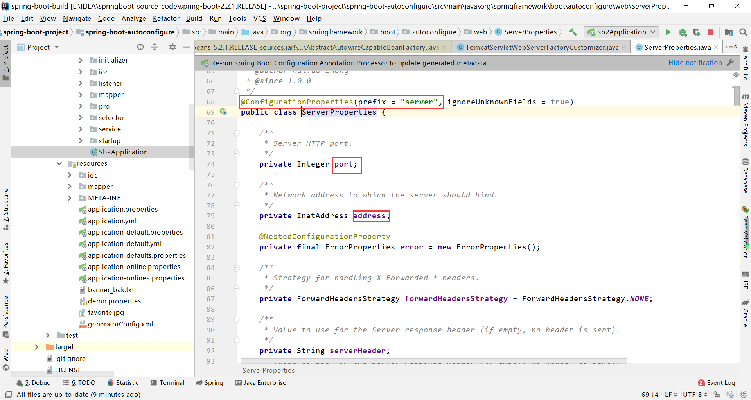Open the Web tool window
Image resolution: width=751 pixels, height=400 pixels.
click(x=6, y=359)
